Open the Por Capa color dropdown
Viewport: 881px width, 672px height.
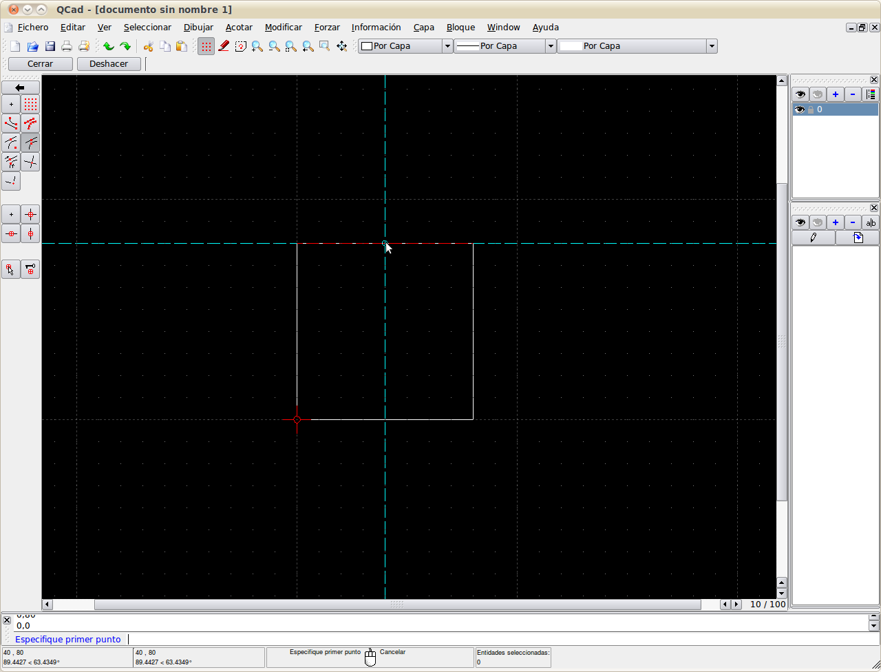(446, 46)
